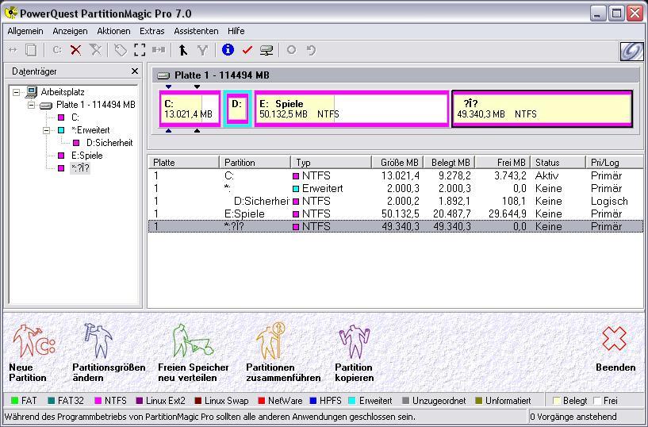
Task: Click the Aktiv status cell
Action: pyautogui.click(x=546, y=175)
